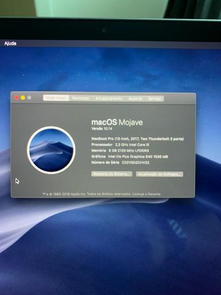Click the Relatório do Sistema button
Viewport: 221px width, 295px height.
(x=112, y=174)
